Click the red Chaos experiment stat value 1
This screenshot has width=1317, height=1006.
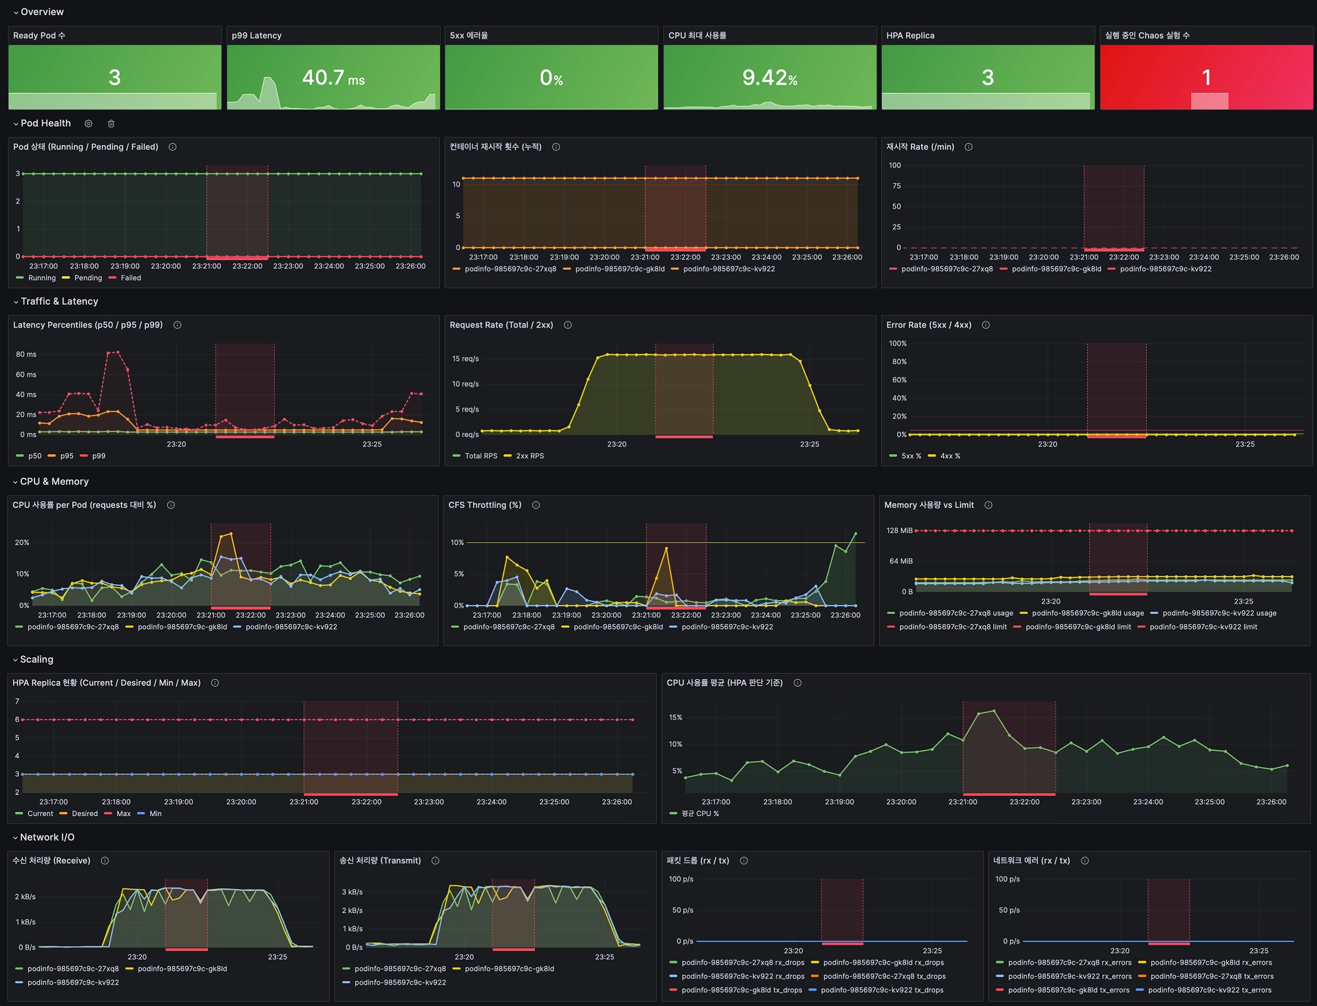[x=1206, y=78]
